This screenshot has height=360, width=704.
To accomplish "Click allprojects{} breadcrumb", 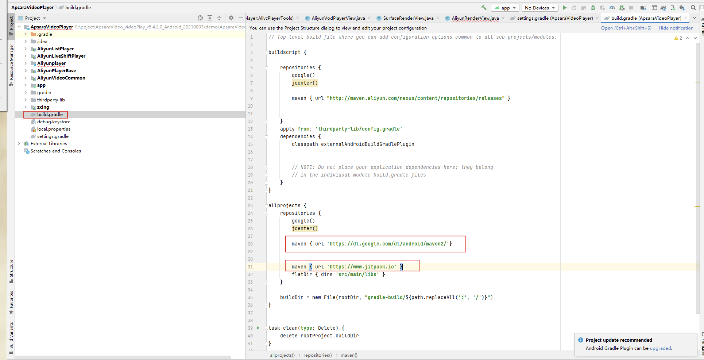I will coord(282,355).
